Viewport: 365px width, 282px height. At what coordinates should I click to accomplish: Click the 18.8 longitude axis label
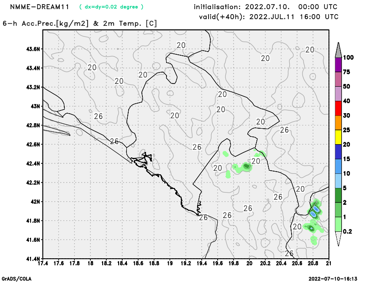pyautogui.click(x=154, y=264)
